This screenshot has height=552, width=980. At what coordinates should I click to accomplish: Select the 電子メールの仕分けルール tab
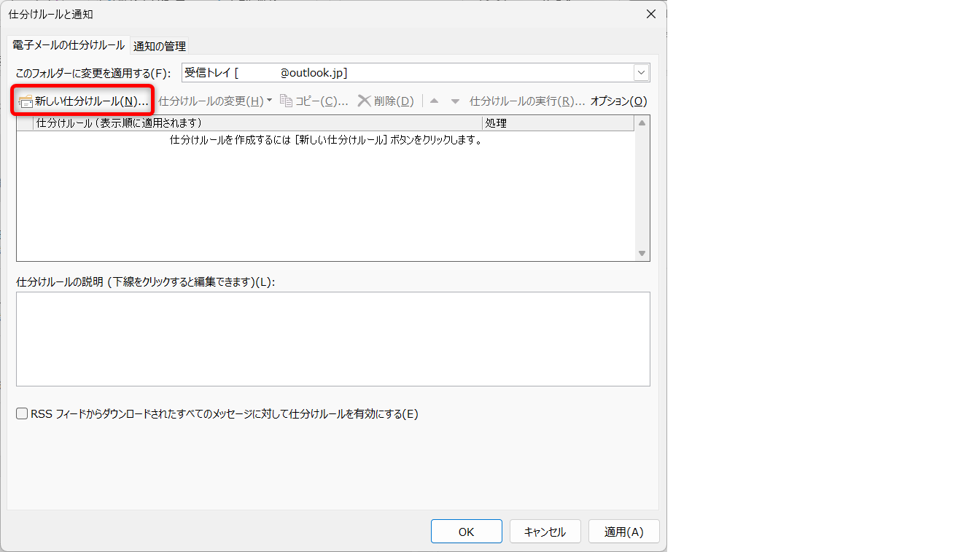69,45
